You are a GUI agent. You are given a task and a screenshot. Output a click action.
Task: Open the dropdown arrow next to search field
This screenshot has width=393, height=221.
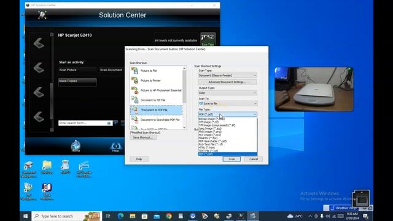(x=115, y=123)
